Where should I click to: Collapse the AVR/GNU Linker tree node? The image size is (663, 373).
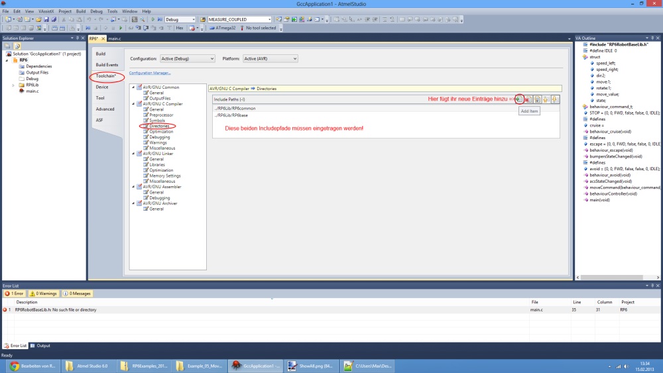click(x=133, y=154)
